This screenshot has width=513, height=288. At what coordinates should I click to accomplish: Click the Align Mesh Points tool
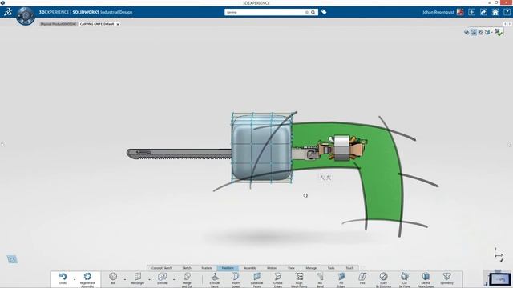coord(299,280)
